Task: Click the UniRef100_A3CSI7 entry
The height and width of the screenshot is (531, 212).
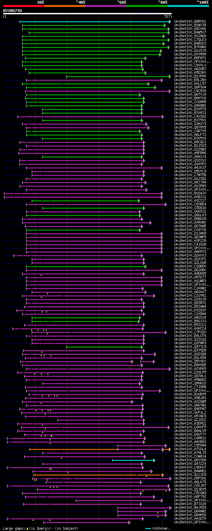Action: coord(190,201)
